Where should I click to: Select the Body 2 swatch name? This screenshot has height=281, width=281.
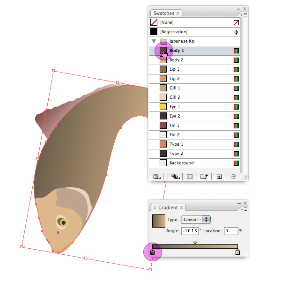[176, 60]
